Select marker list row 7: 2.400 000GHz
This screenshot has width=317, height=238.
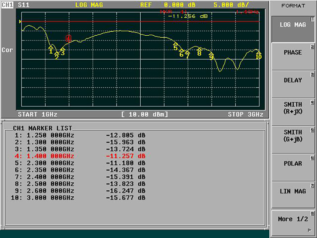point(80,177)
